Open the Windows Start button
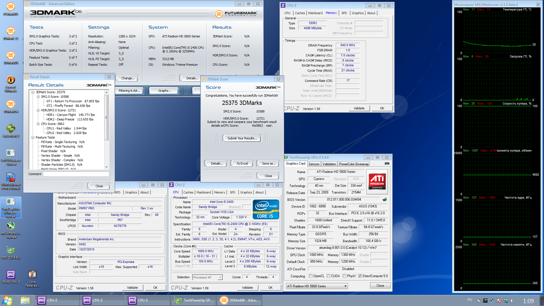 pyautogui.click(x=8, y=300)
